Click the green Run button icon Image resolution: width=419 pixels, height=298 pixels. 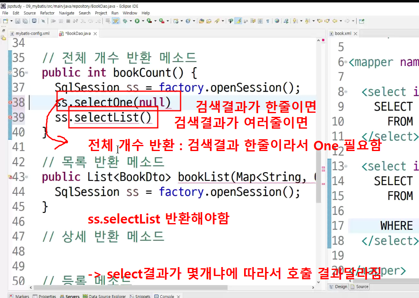(137, 21)
